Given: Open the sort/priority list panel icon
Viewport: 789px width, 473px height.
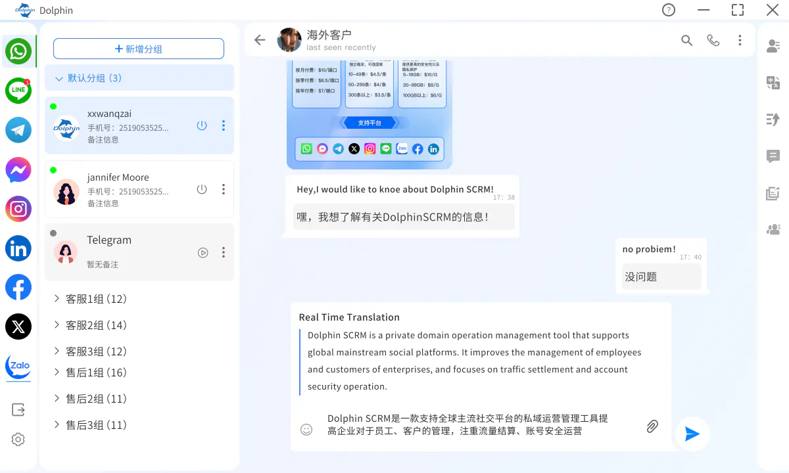Looking at the screenshot, I should click(773, 120).
